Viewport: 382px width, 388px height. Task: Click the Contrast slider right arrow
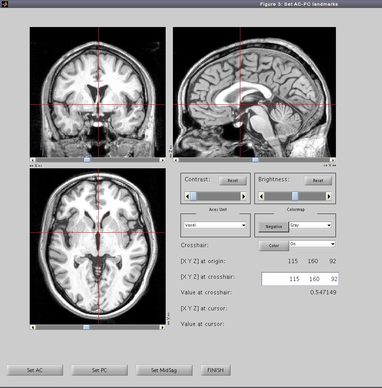[243, 196]
